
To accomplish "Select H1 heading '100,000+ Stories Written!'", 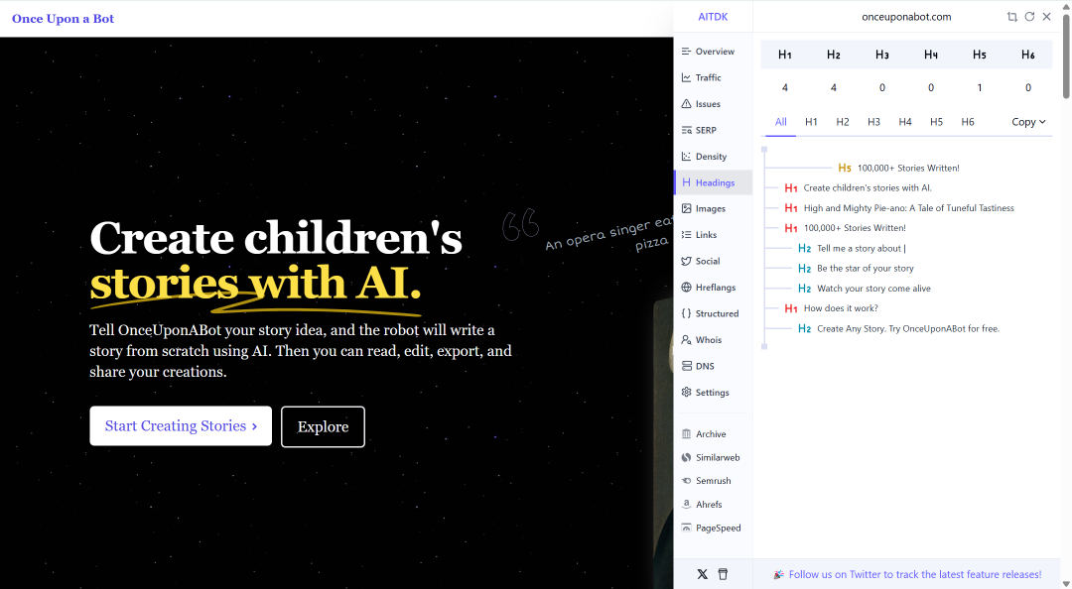I will pyautogui.click(x=845, y=227).
